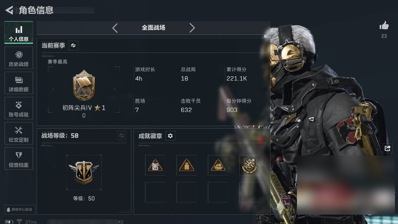The width and height of the screenshot is (398, 224).
Task: Select the first achievement badge with 56
Action: click(155, 165)
